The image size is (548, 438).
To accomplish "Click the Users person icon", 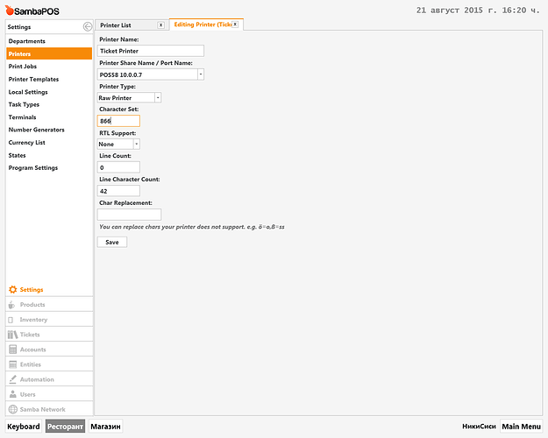I will [13, 394].
